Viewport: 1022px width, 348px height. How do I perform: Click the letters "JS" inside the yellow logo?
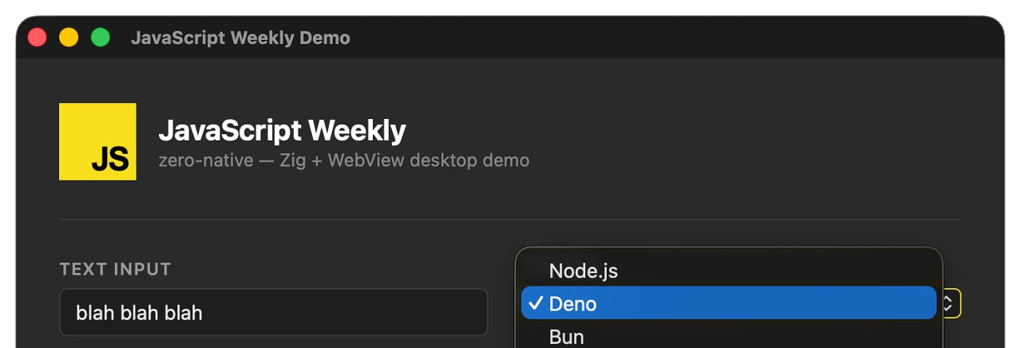[110, 159]
